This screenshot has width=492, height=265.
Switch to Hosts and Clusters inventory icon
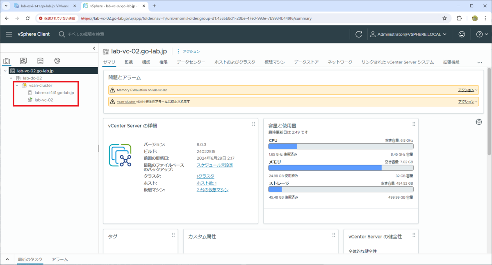7,61
